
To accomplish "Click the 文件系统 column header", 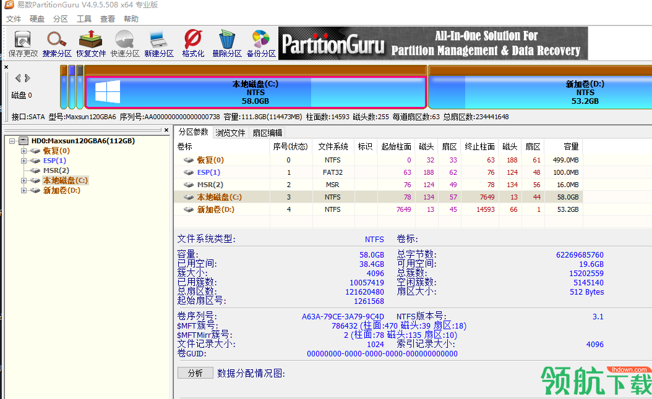I will click(x=333, y=146).
